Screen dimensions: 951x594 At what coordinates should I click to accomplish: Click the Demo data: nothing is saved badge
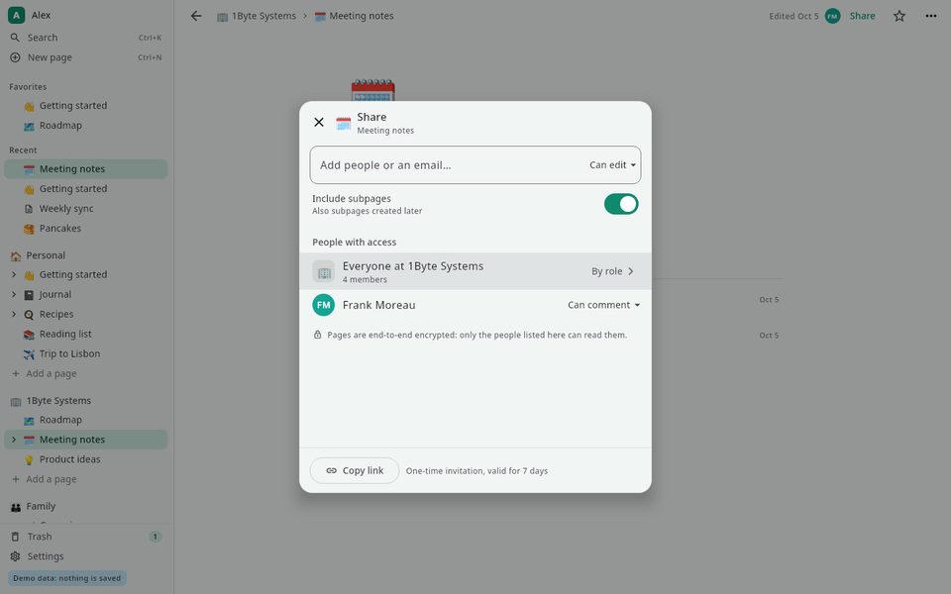pyautogui.click(x=66, y=578)
